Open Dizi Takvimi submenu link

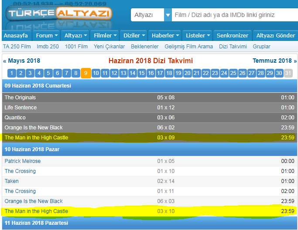click(x=233, y=47)
